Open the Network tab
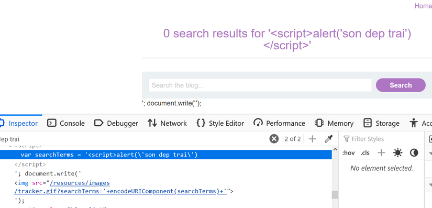The height and width of the screenshot is (208, 432). [x=167, y=123]
